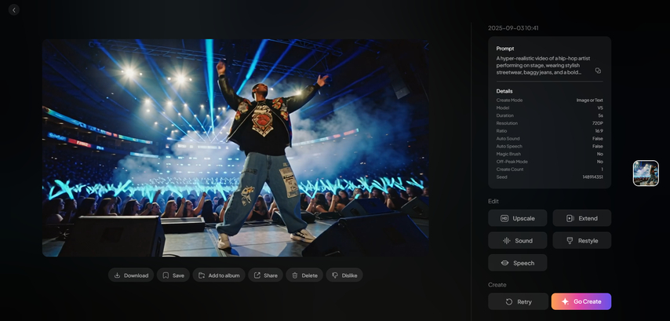Restyle the generated video
This screenshot has height=321, width=670.
tap(582, 240)
